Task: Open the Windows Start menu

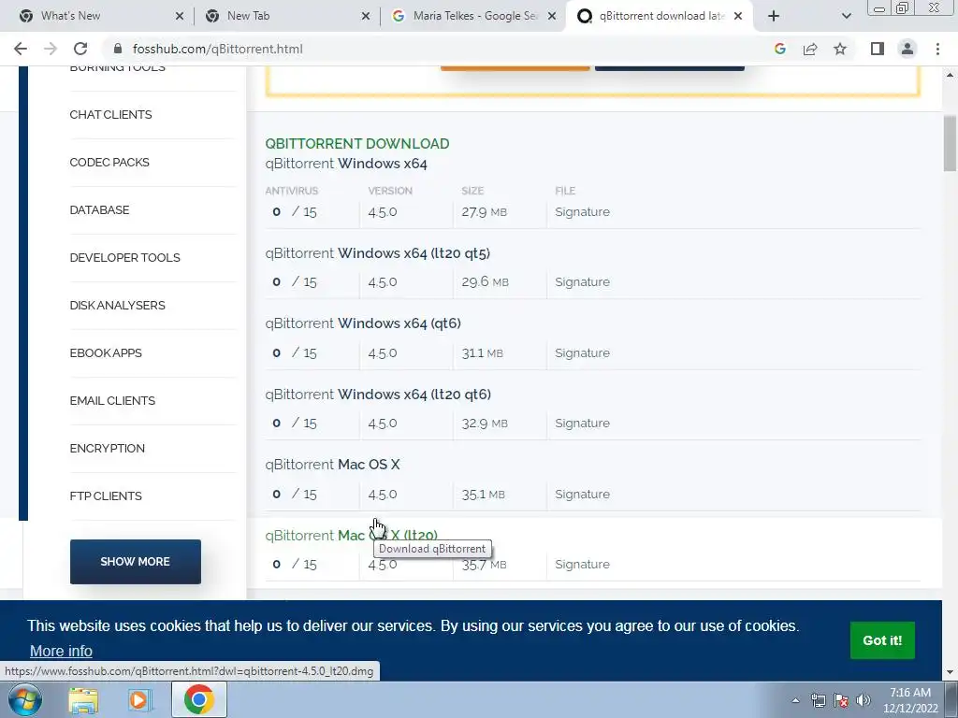Action: (x=25, y=699)
